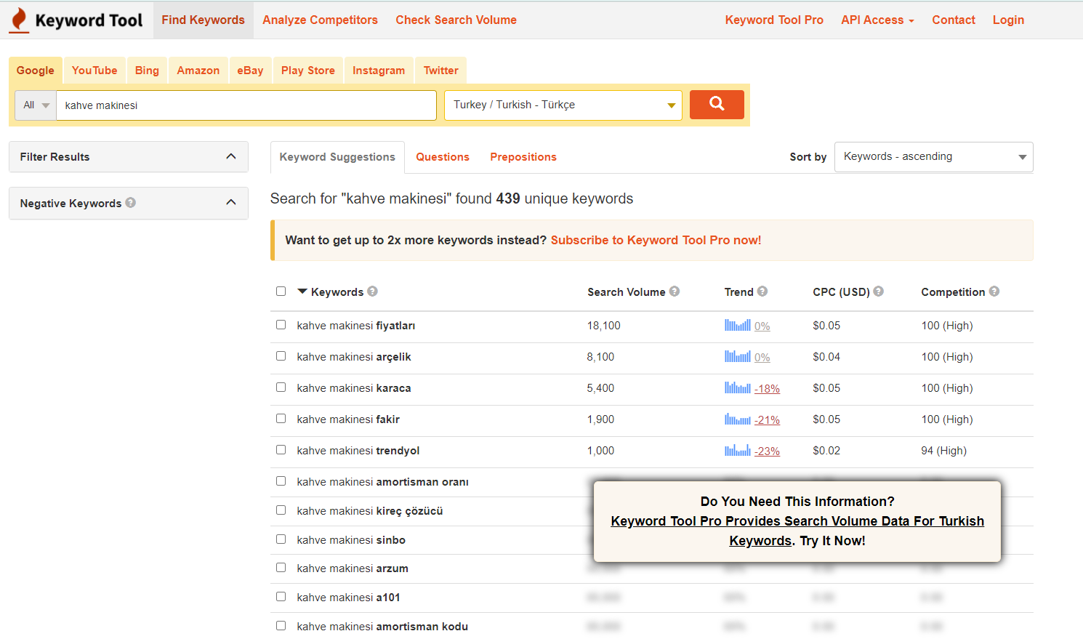Check the kahve makinesi fiyatları row
Viewport: 1083px width, 639px height.
coord(281,325)
